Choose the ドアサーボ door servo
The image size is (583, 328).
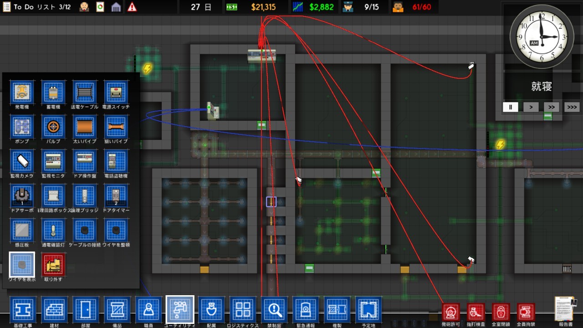pyautogui.click(x=21, y=195)
